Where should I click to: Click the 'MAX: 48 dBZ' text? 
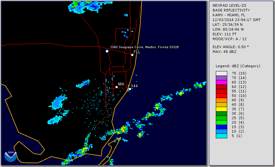[x=224, y=52]
